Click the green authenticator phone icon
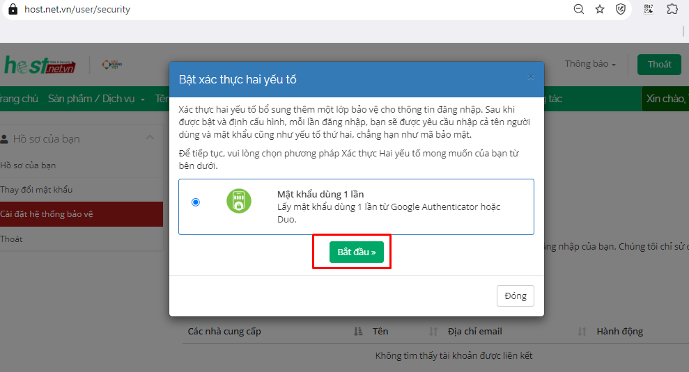This screenshot has width=689, height=372. tap(239, 201)
